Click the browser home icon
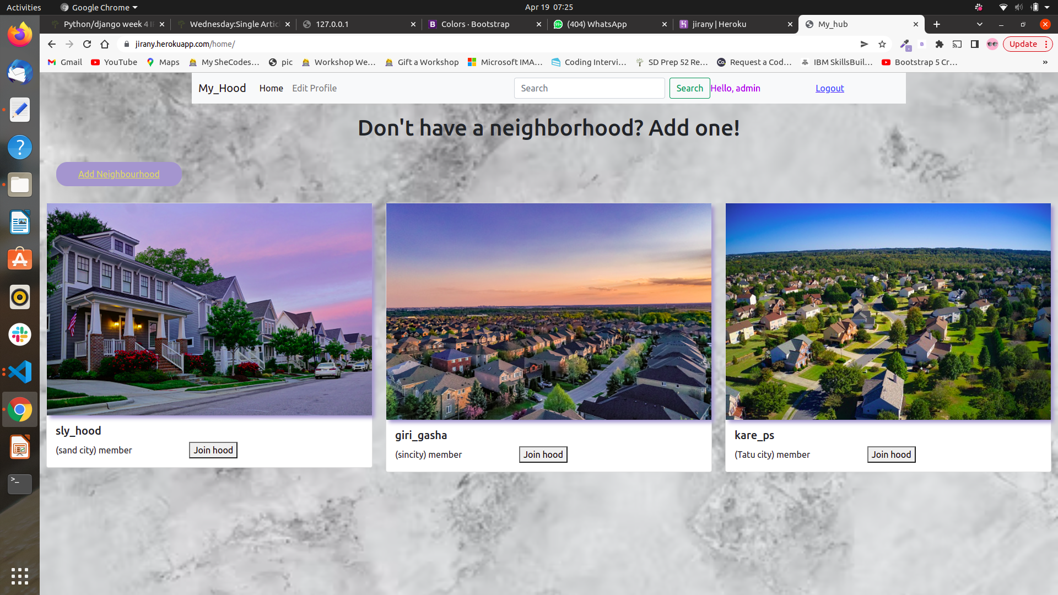This screenshot has width=1058, height=595. click(x=105, y=44)
